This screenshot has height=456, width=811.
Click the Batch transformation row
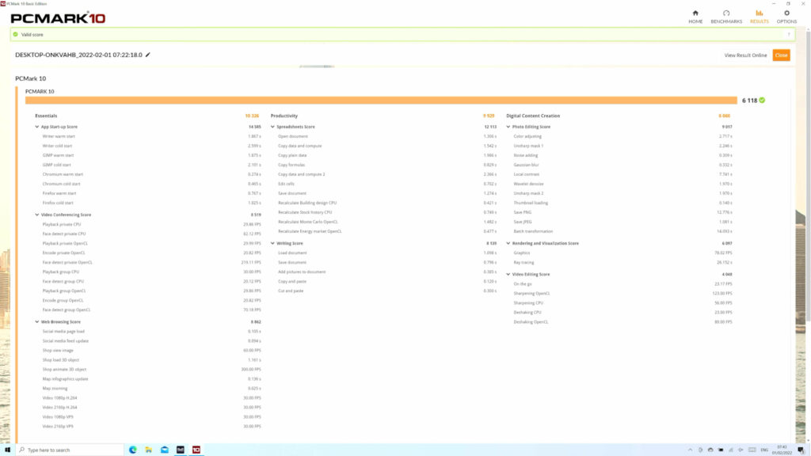click(623, 231)
